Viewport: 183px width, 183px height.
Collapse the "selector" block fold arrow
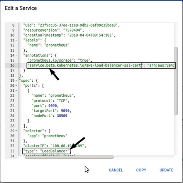[x=16, y=131]
